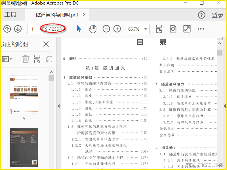Click the thumbnail panel scrollbar handle
This screenshot has width=227, height=170.
[x=51, y=78]
